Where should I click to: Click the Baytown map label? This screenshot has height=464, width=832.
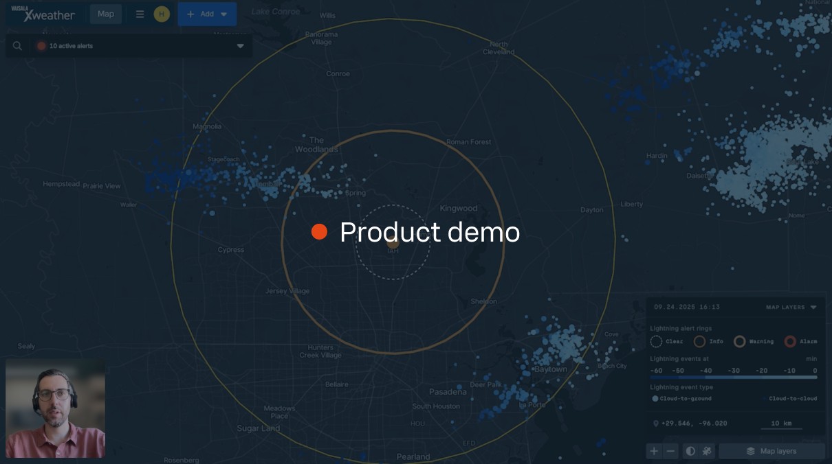tap(551, 369)
